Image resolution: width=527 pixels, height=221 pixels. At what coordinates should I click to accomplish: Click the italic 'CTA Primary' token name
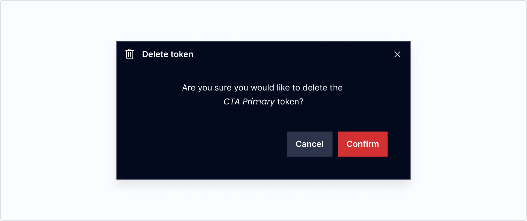point(249,102)
